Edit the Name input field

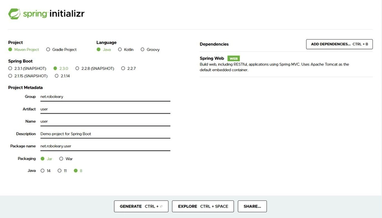(105, 122)
